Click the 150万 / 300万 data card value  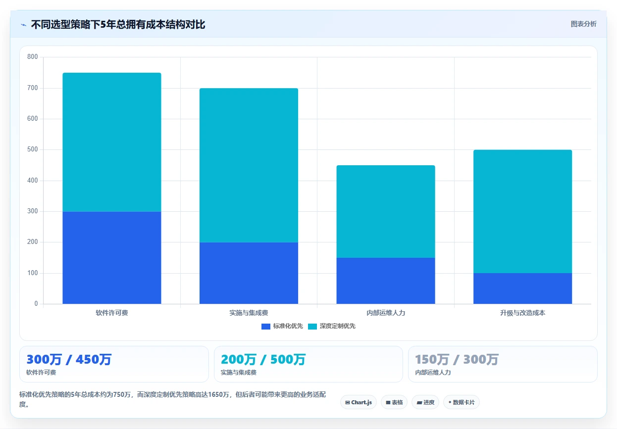(x=457, y=360)
